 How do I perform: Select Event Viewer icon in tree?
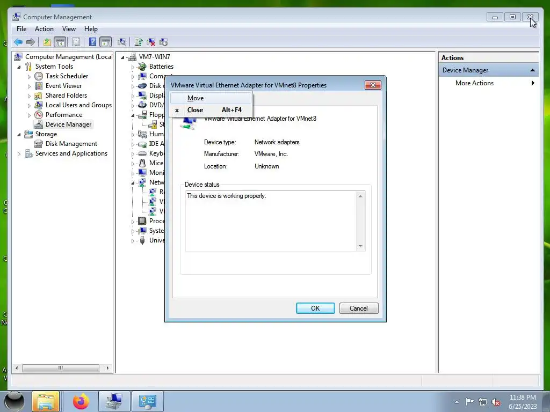(x=39, y=86)
